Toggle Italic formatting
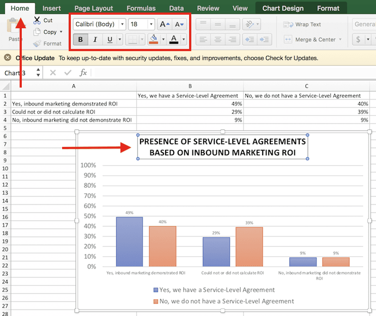Image resolution: width=376 pixels, height=316 pixels. [x=96, y=39]
